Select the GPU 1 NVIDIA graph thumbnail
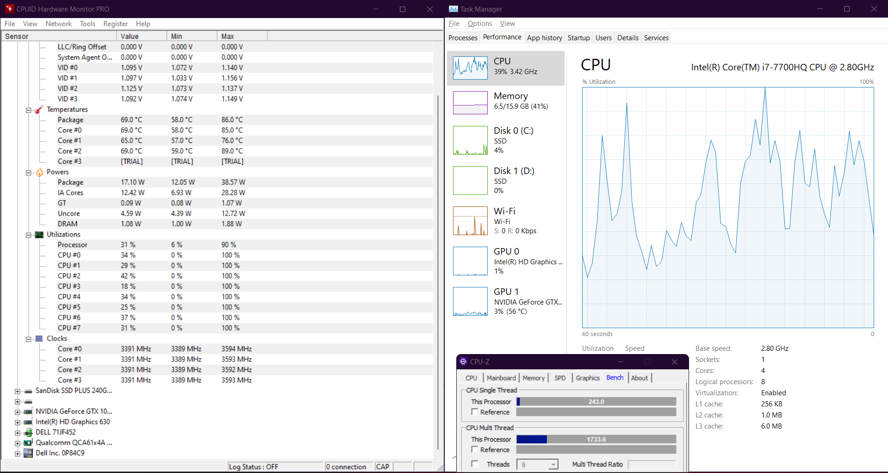The height and width of the screenshot is (473, 888). [470, 301]
